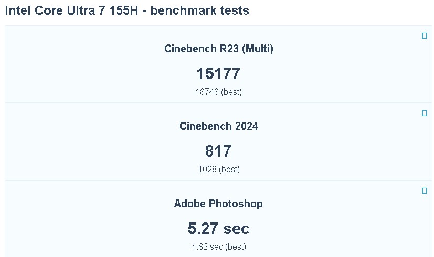Click "(best)" beside 18748
Viewport: 434px width, 257px height.
pos(231,92)
